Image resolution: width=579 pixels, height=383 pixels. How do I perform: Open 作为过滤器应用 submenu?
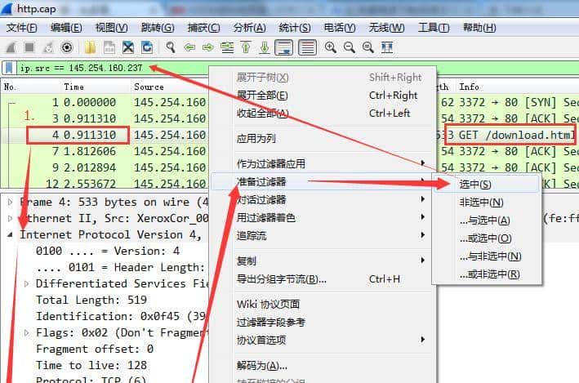(323, 163)
